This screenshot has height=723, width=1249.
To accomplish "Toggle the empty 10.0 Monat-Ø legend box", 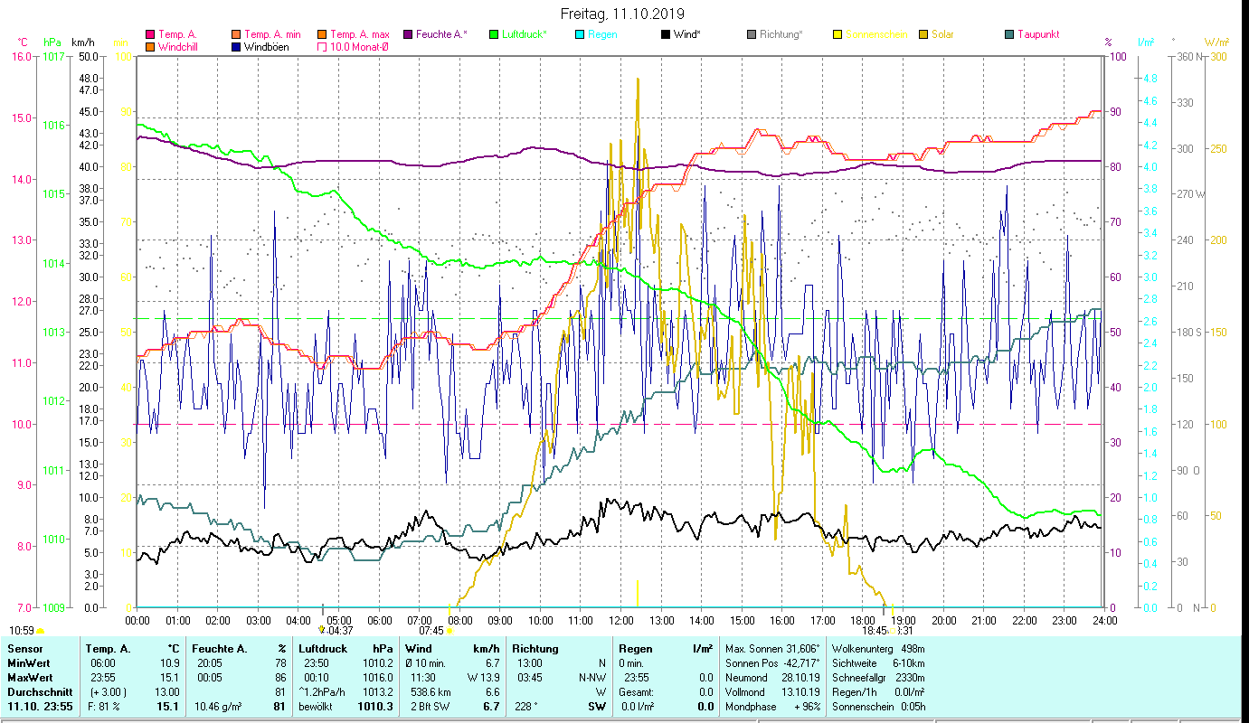I will tap(323, 47).
